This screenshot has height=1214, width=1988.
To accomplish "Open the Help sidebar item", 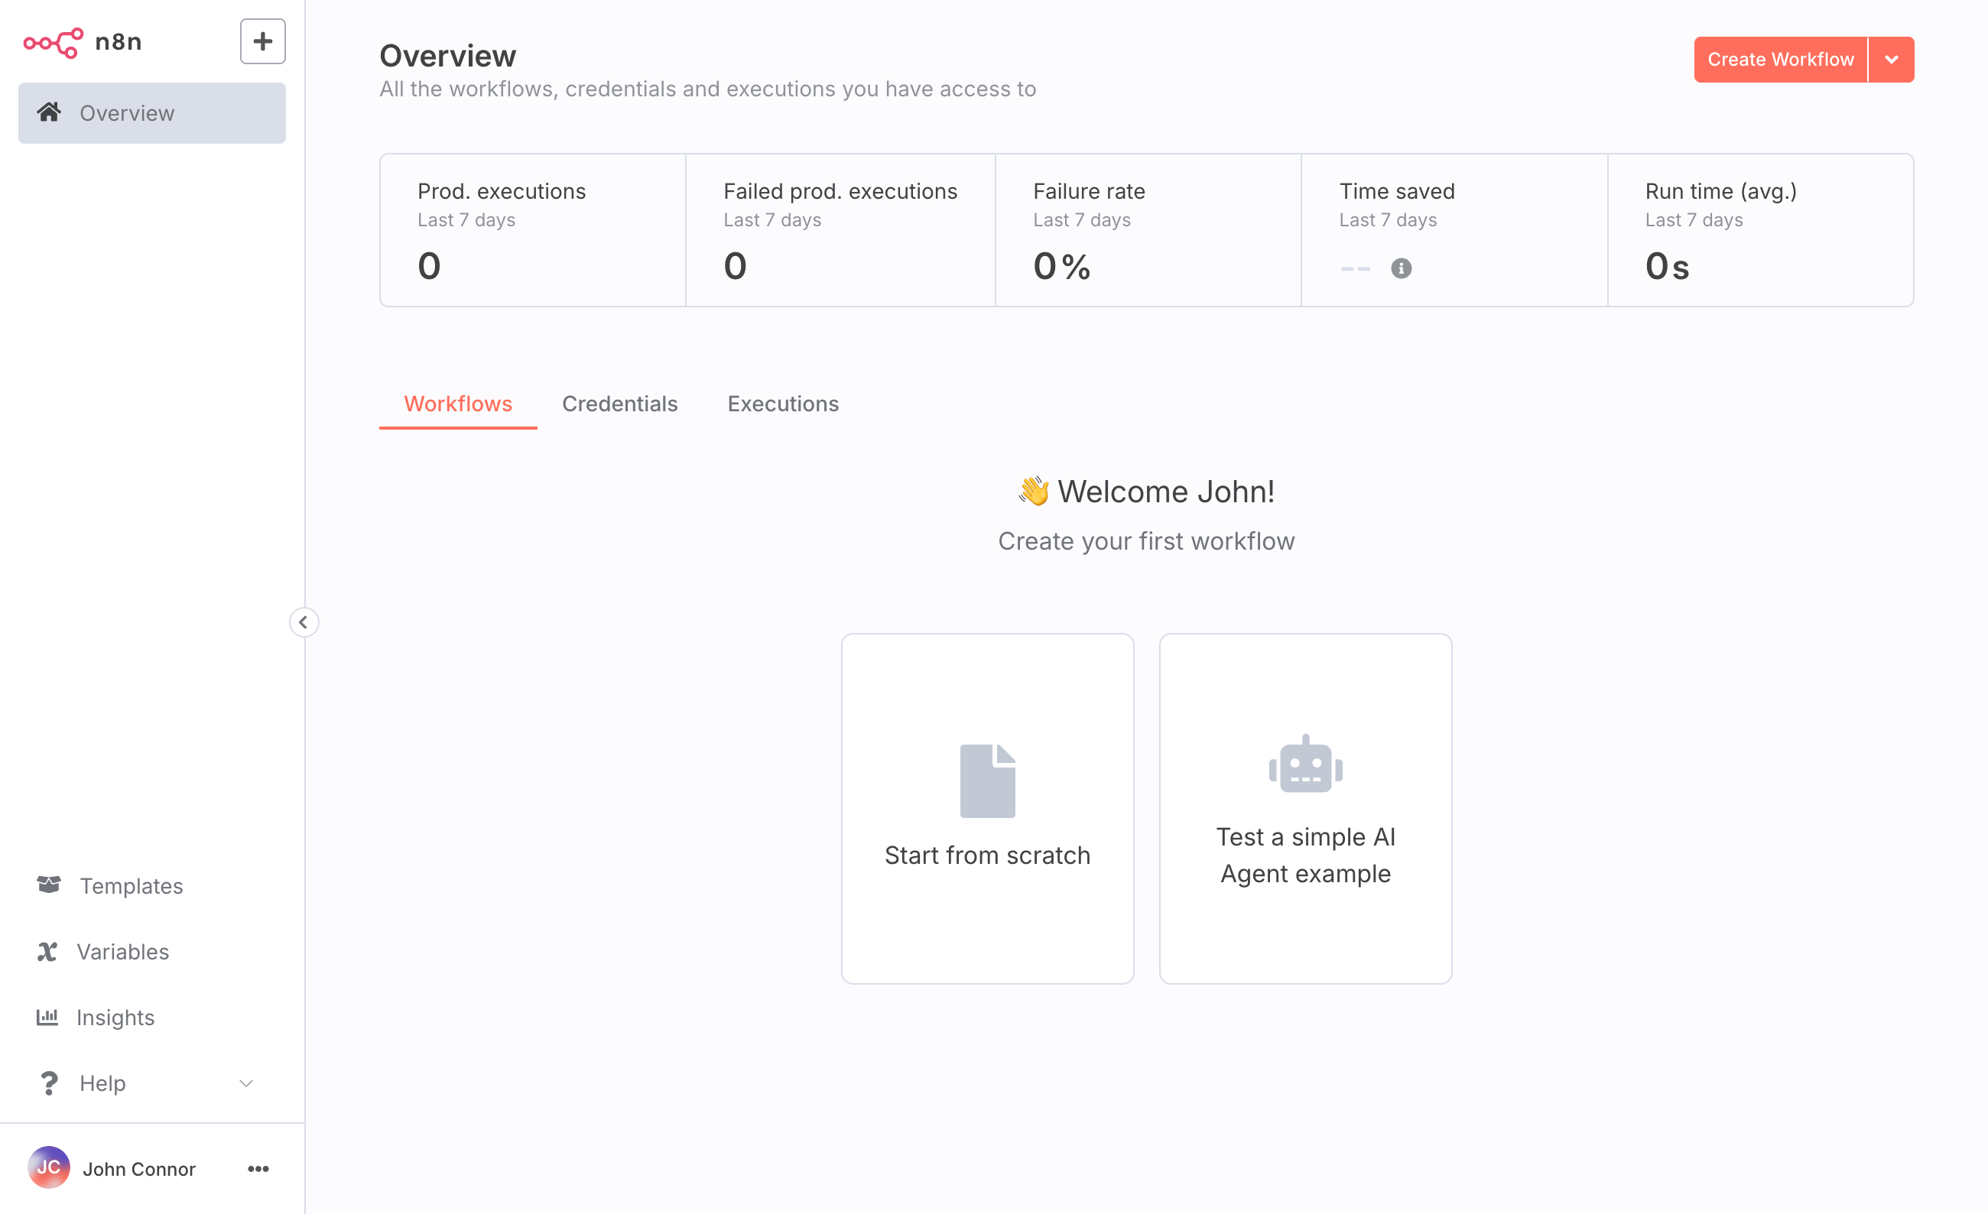I will [151, 1083].
